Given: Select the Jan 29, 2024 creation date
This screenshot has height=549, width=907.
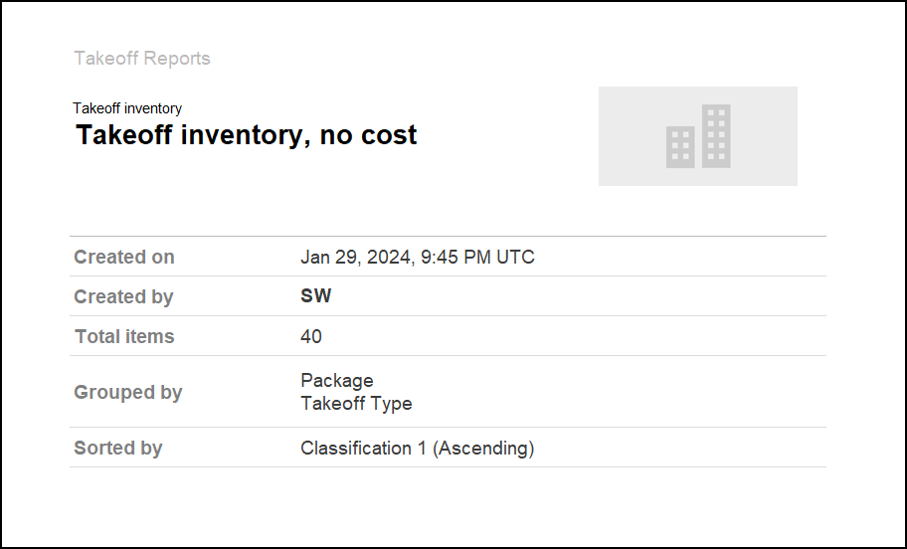Looking at the screenshot, I should point(356,257).
